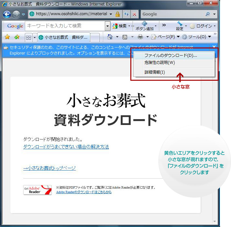231x227 pixels.
Task: Open the Home dropdown arrow
Action: click(117, 37)
